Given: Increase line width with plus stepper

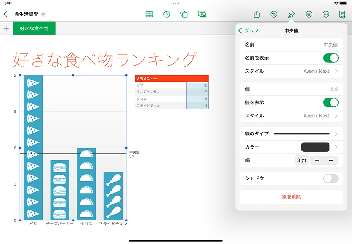Looking at the screenshot, I should pyautogui.click(x=331, y=160).
